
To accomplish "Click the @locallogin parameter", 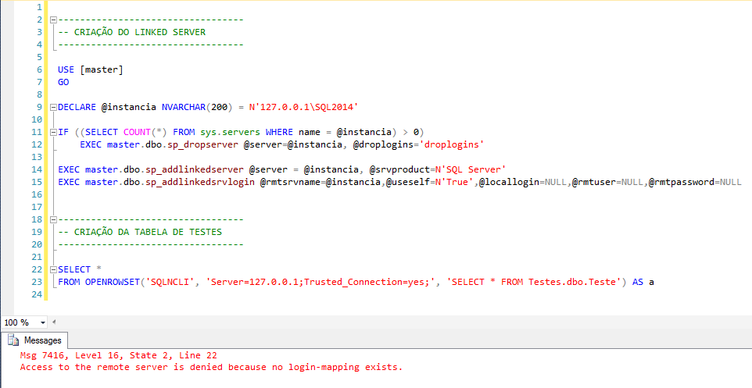I will tap(510, 182).
